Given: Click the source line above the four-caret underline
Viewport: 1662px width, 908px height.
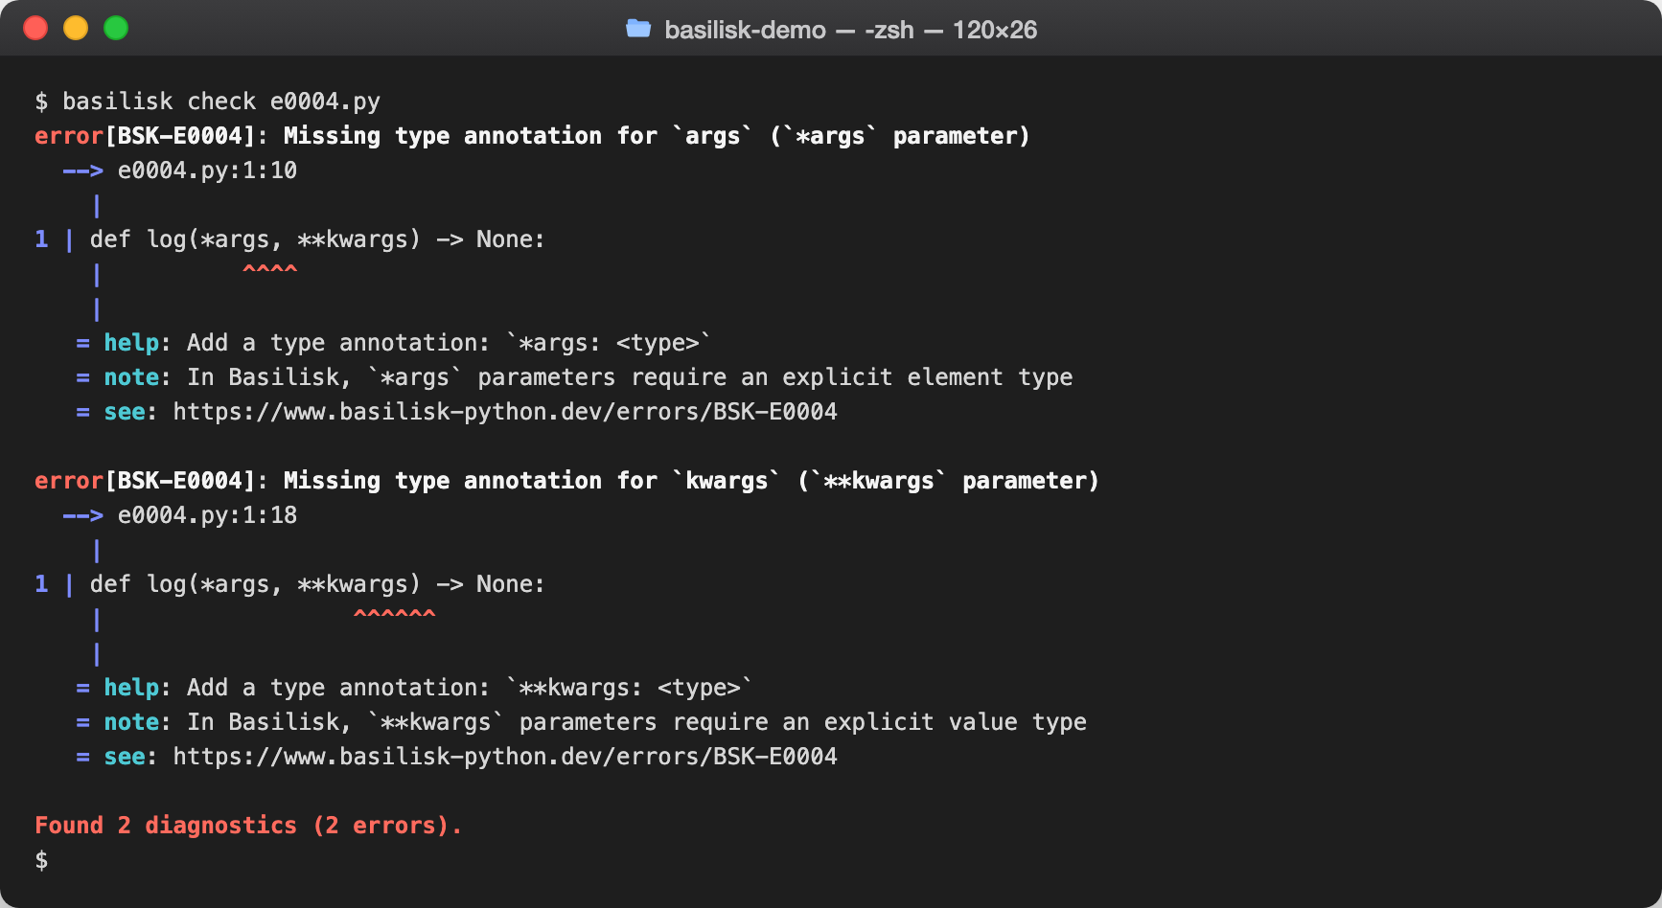Looking at the screenshot, I should pyautogui.click(x=317, y=239).
